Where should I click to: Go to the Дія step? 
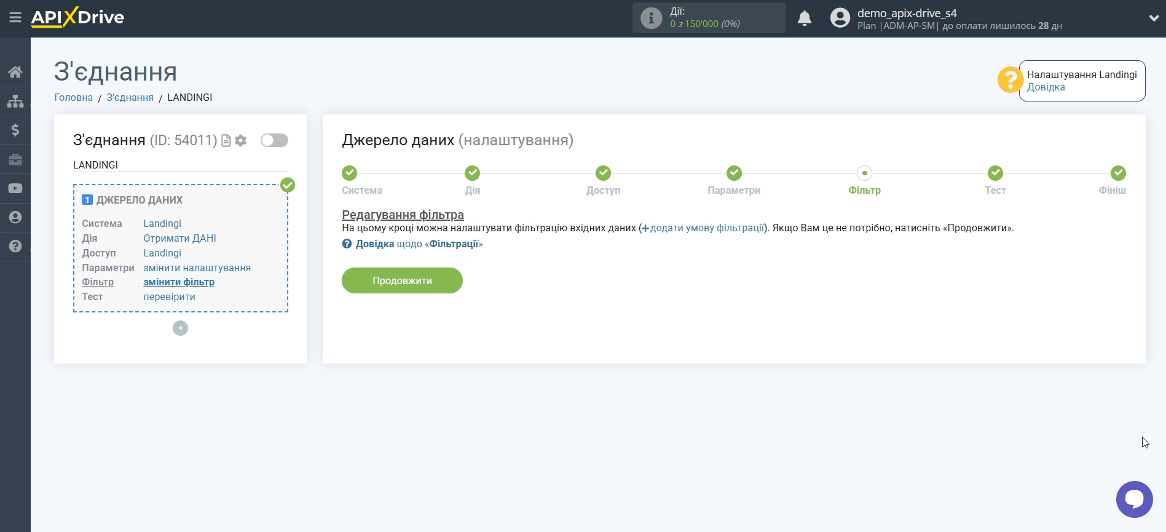tap(472, 173)
